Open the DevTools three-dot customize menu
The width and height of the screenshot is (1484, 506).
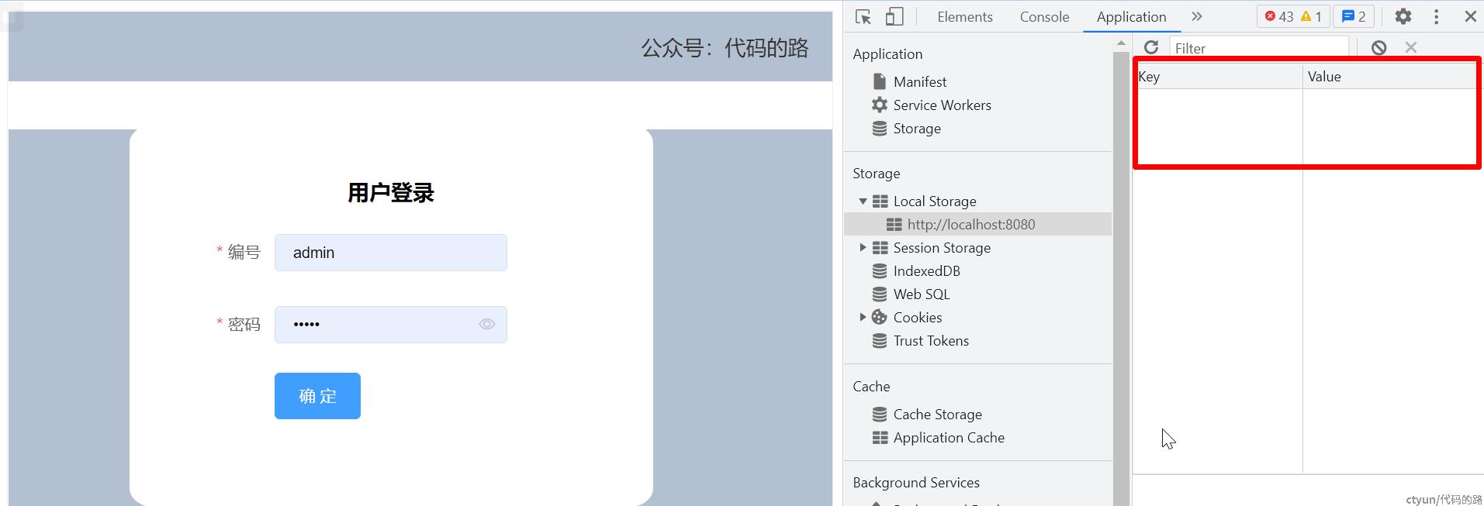[x=1436, y=16]
